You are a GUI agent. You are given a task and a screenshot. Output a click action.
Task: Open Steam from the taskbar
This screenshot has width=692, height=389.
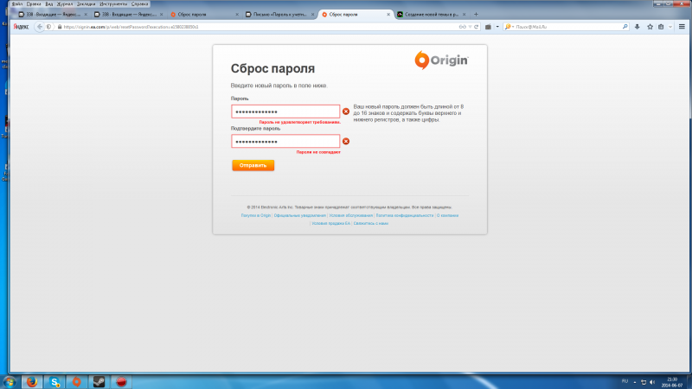pos(99,382)
